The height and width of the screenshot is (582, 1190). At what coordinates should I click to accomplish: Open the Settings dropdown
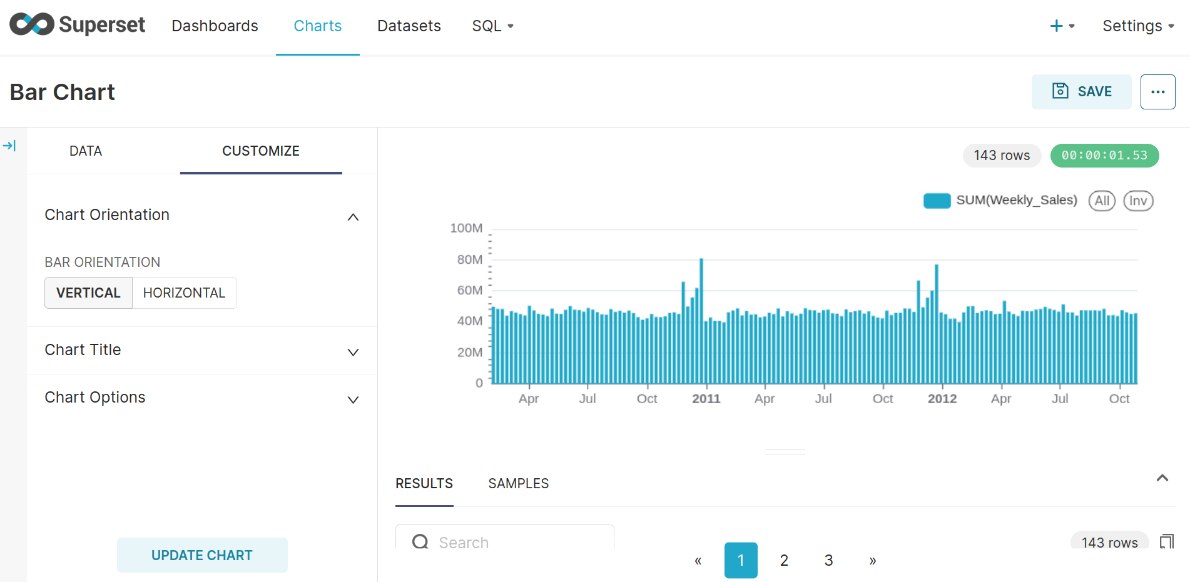tap(1138, 26)
